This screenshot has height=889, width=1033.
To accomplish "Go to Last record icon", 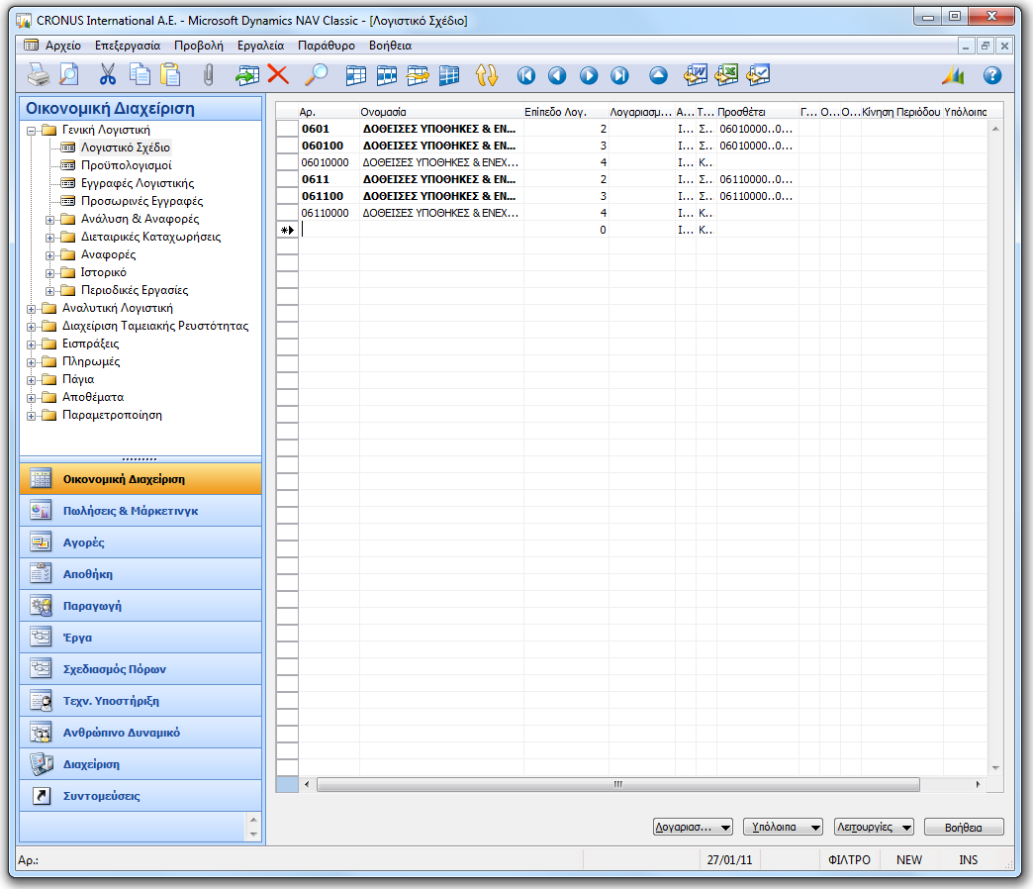I will [619, 76].
